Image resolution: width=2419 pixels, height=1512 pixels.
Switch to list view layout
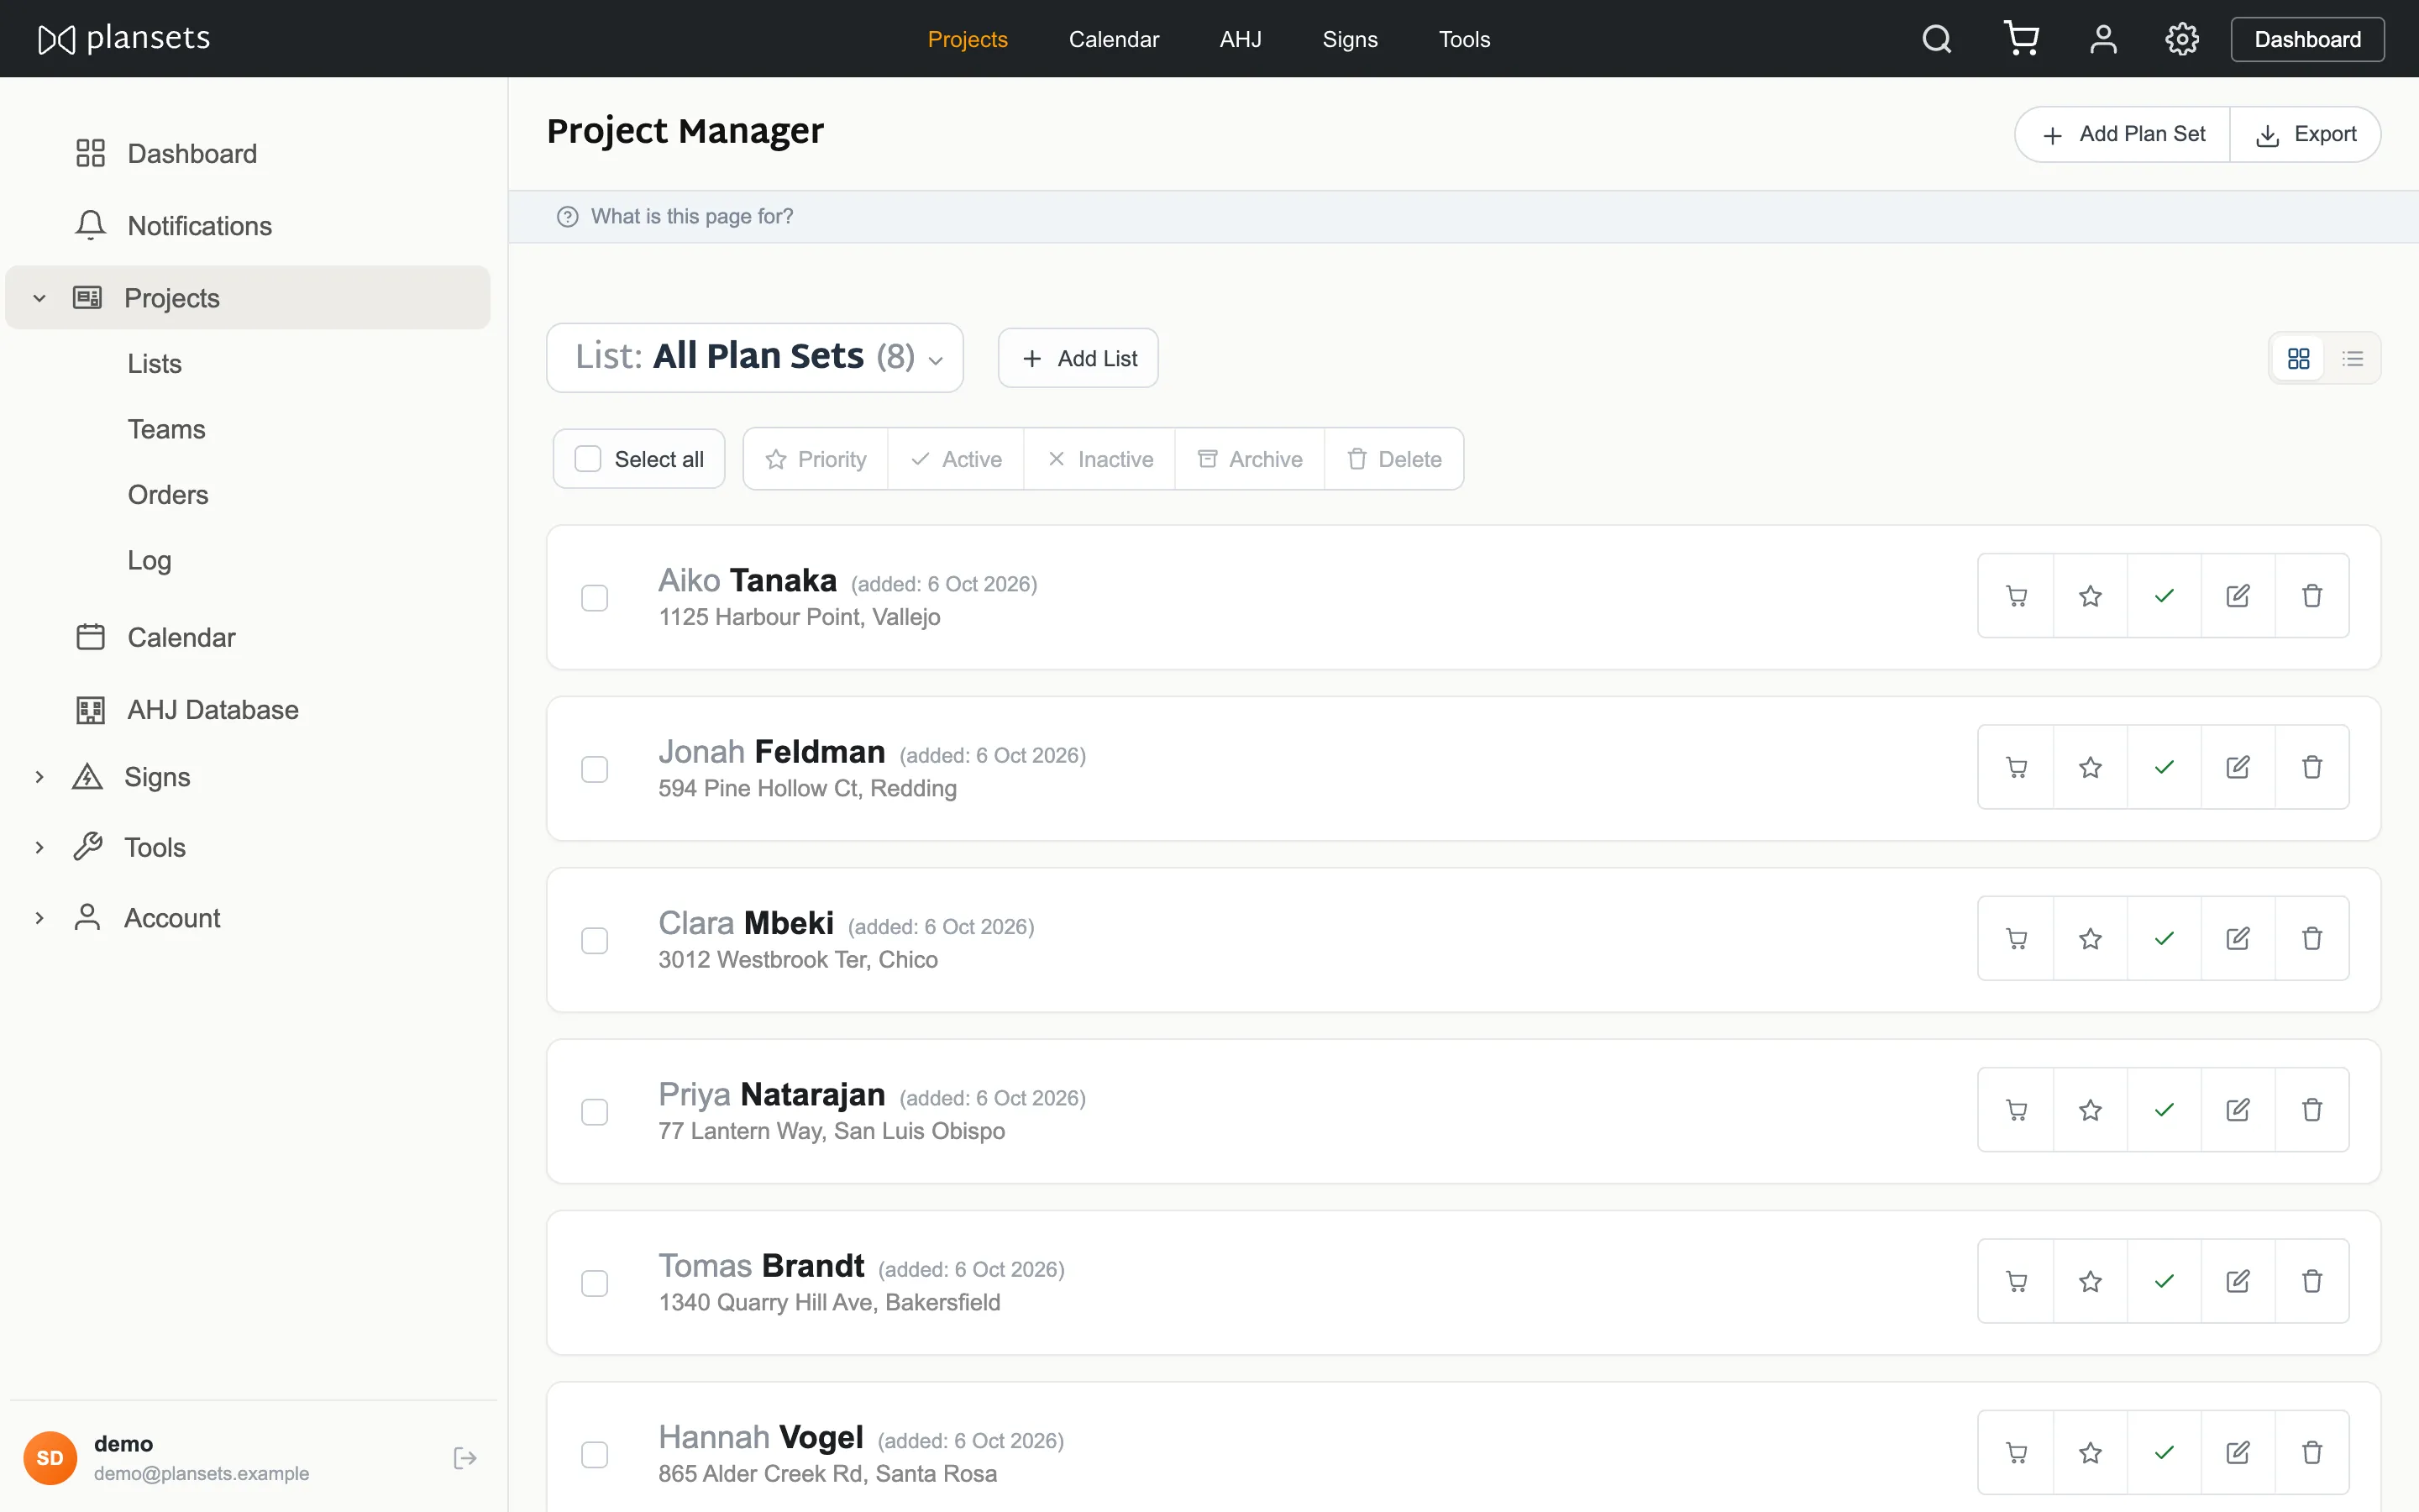(2353, 358)
